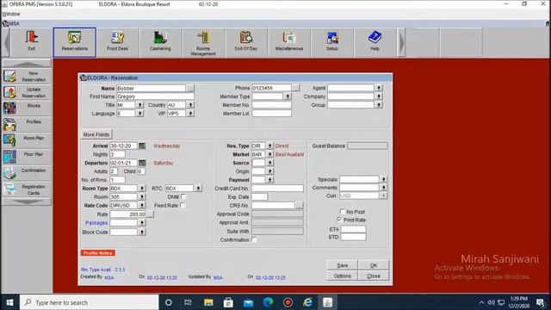Click the OK button
The height and width of the screenshot is (310, 551).
[x=374, y=265]
